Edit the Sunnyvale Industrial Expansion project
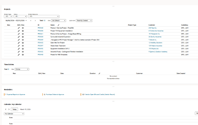This screenshot has width=198, height=125. click(19, 37)
